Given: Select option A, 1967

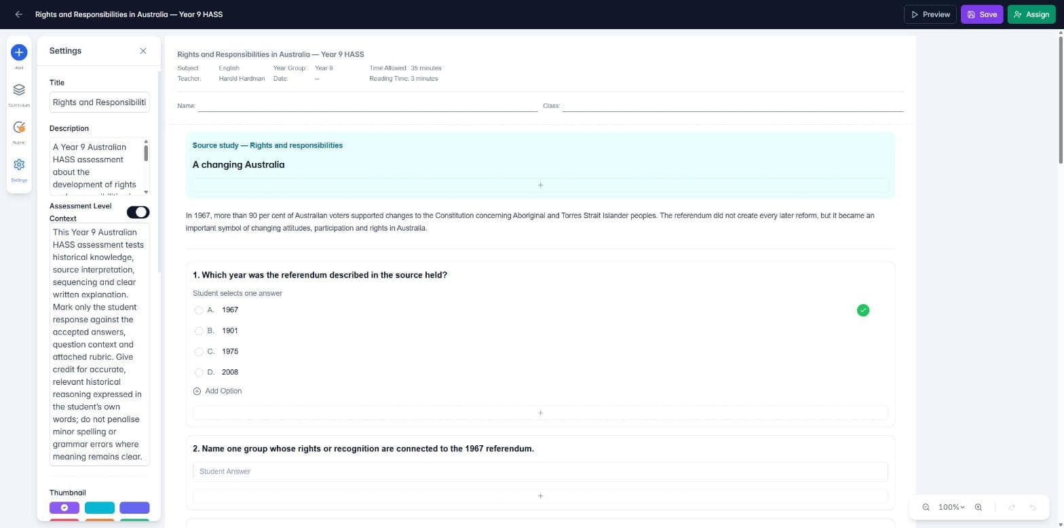Looking at the screenshot, I should point(199,310).
